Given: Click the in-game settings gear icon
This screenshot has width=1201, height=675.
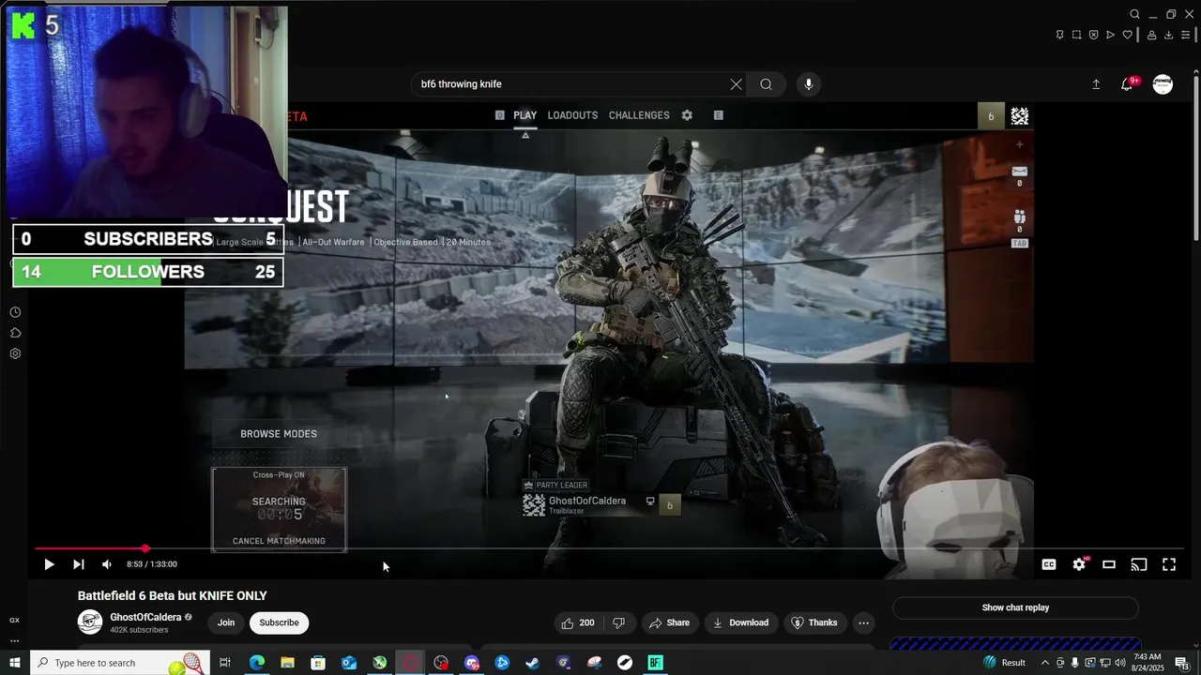Looking at the screenshot, I should (x=687, y=115).
